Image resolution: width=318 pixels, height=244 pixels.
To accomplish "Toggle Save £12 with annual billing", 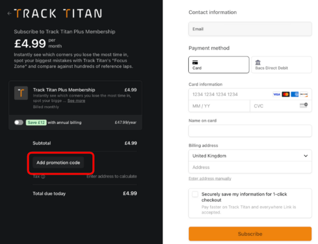I will [19, 123].
